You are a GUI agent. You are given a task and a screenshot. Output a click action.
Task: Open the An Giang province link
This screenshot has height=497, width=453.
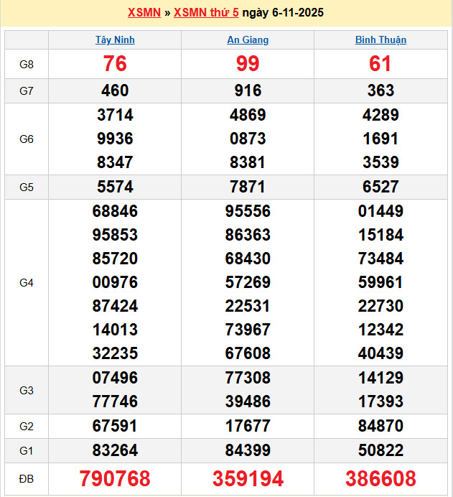pyautogui.click(x=248, y=40)
